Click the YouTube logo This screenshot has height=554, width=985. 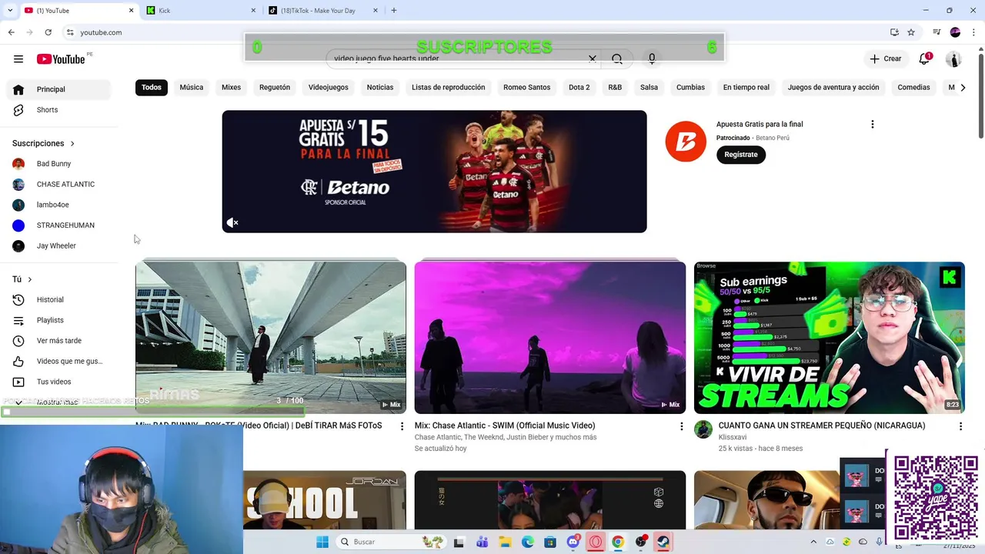pyautogui.click(x=61, y=59)
